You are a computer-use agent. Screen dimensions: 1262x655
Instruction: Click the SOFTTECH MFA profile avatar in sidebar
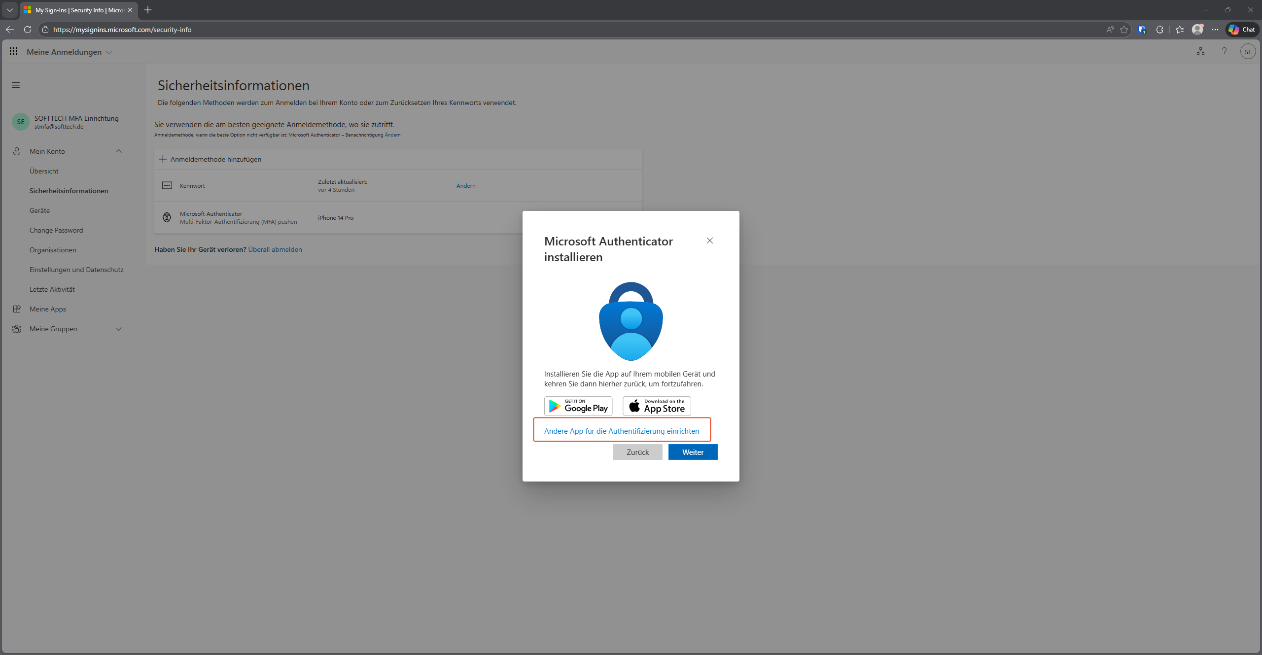click(x=21, y=122)
